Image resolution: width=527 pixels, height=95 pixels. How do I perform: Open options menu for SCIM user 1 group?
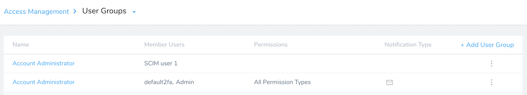tap(491, 63)
